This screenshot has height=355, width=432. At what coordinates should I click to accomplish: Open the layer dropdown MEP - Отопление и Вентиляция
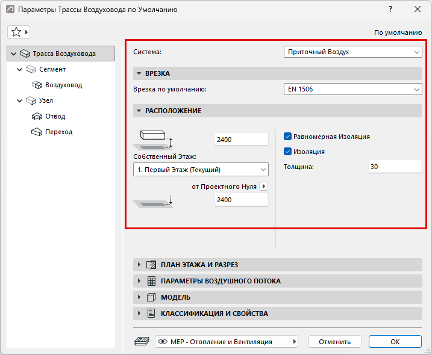coord(226,342)
